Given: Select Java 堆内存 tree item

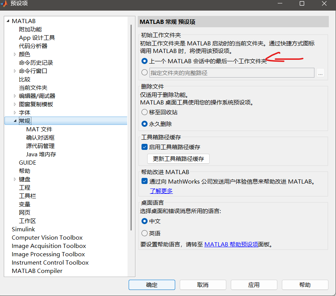Looking at the screenshot, I should [41, 154].
